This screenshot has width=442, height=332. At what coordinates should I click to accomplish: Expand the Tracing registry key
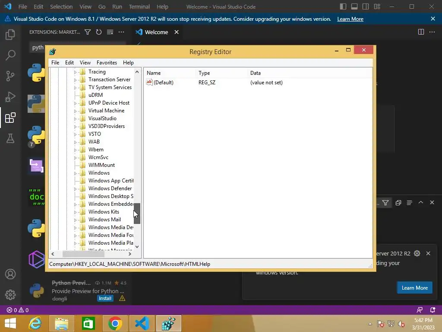pyautogui.click(x=75, y=72)
